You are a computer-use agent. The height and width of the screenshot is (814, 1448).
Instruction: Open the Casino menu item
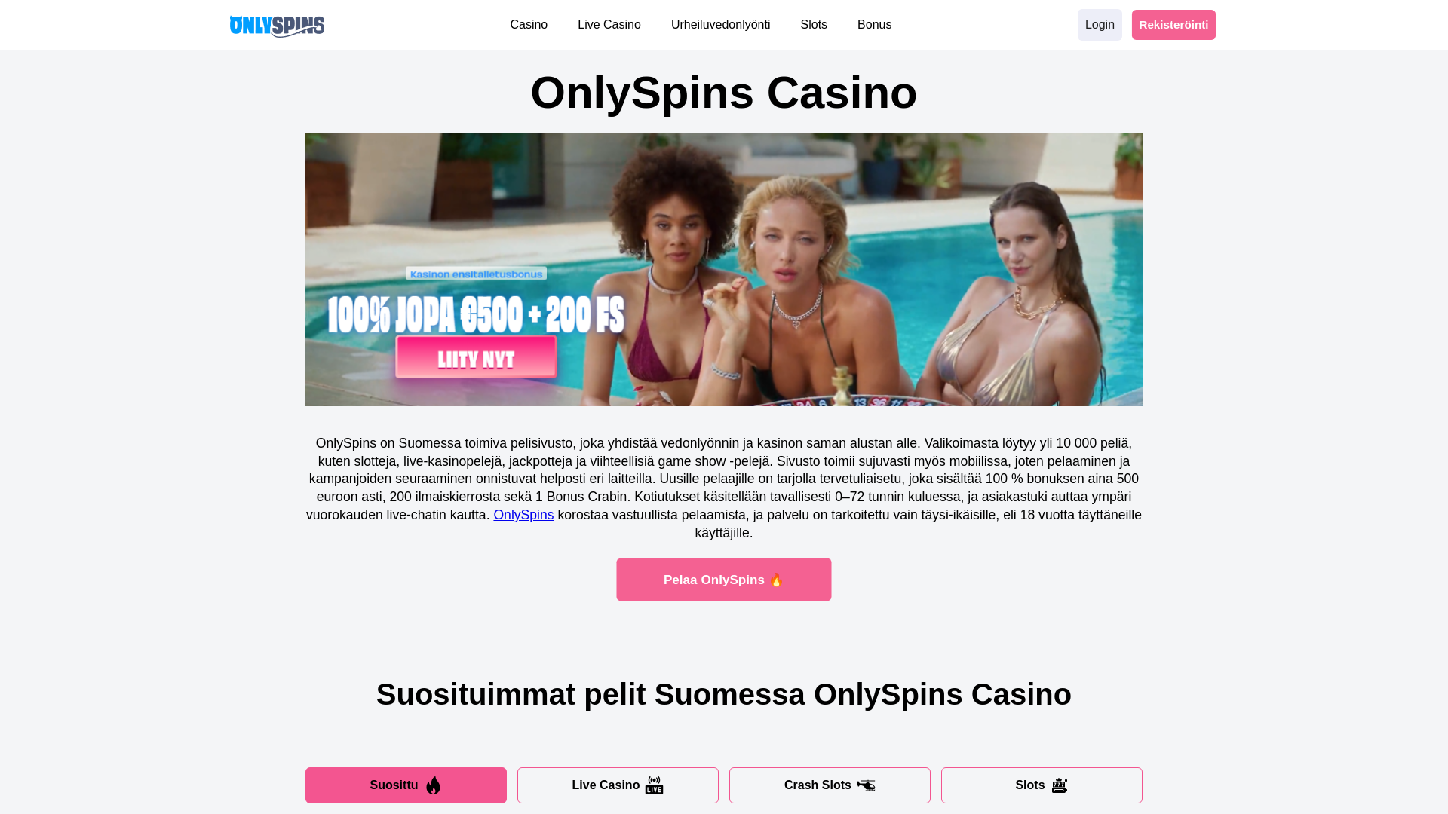529,25
